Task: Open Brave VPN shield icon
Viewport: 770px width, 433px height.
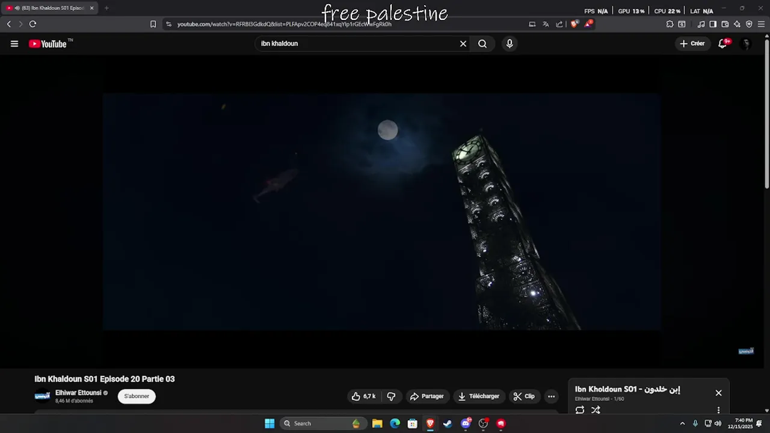Action: pos(749,24)
